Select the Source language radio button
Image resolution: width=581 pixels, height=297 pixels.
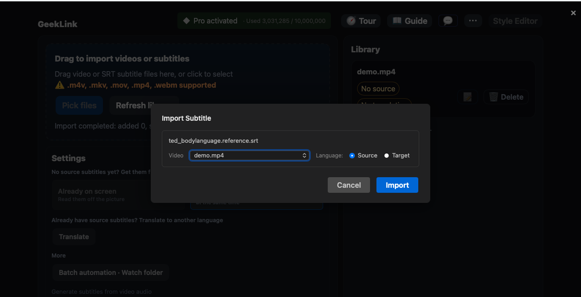click(x=352, y=156)
